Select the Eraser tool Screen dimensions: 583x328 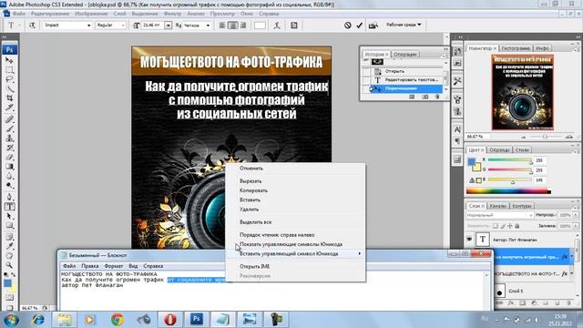click(x=10, y=157)
